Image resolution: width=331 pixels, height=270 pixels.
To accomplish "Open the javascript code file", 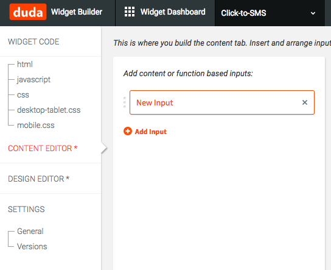I will coord(33,80).
